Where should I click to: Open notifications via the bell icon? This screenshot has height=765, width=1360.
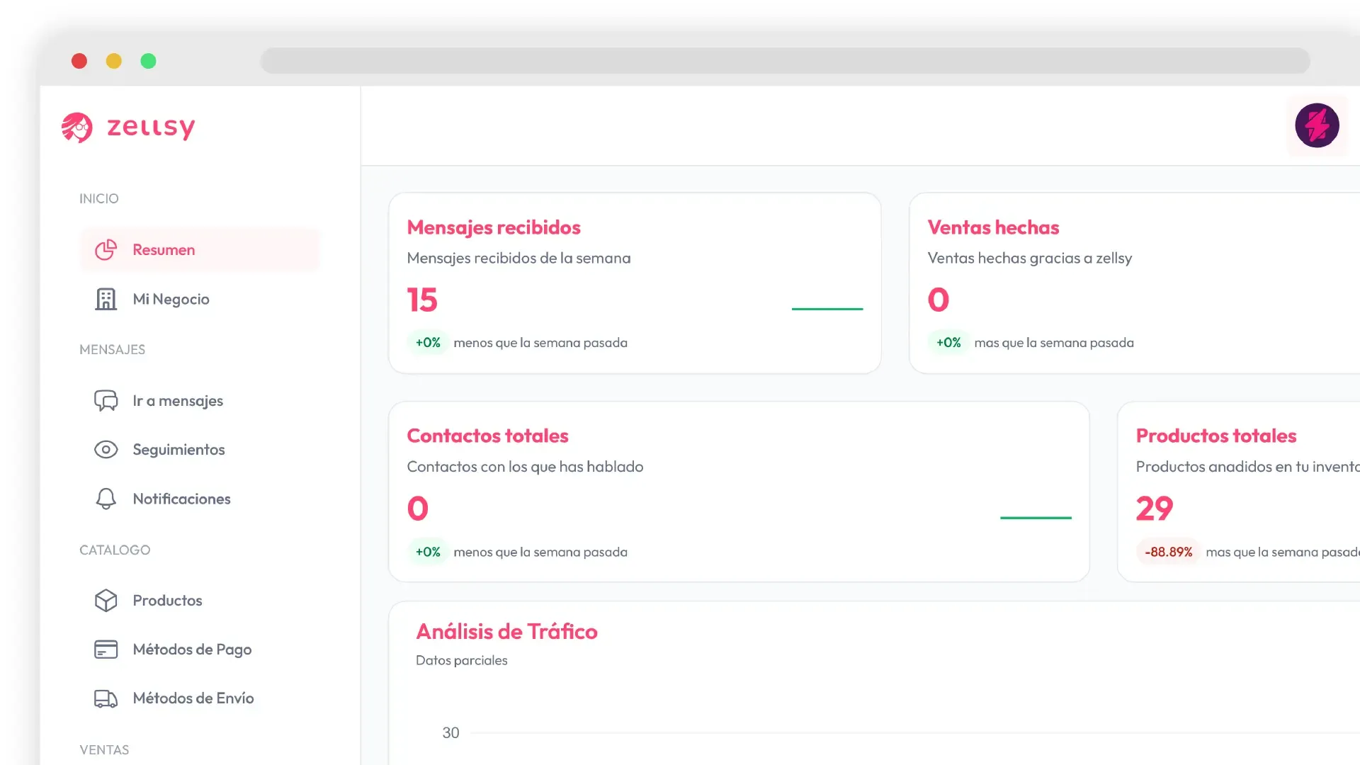(106, 499)
